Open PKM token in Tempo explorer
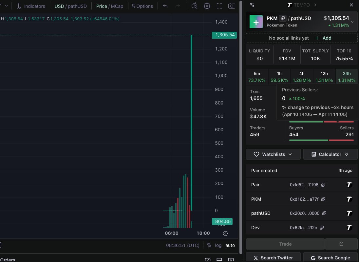The image size is (359, 262). pos(349,199)
